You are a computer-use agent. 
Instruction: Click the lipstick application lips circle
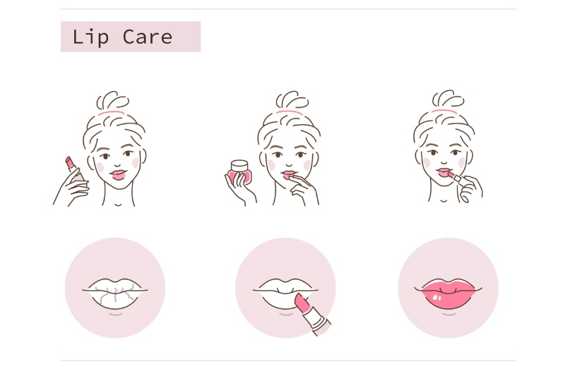coord(285,288)
